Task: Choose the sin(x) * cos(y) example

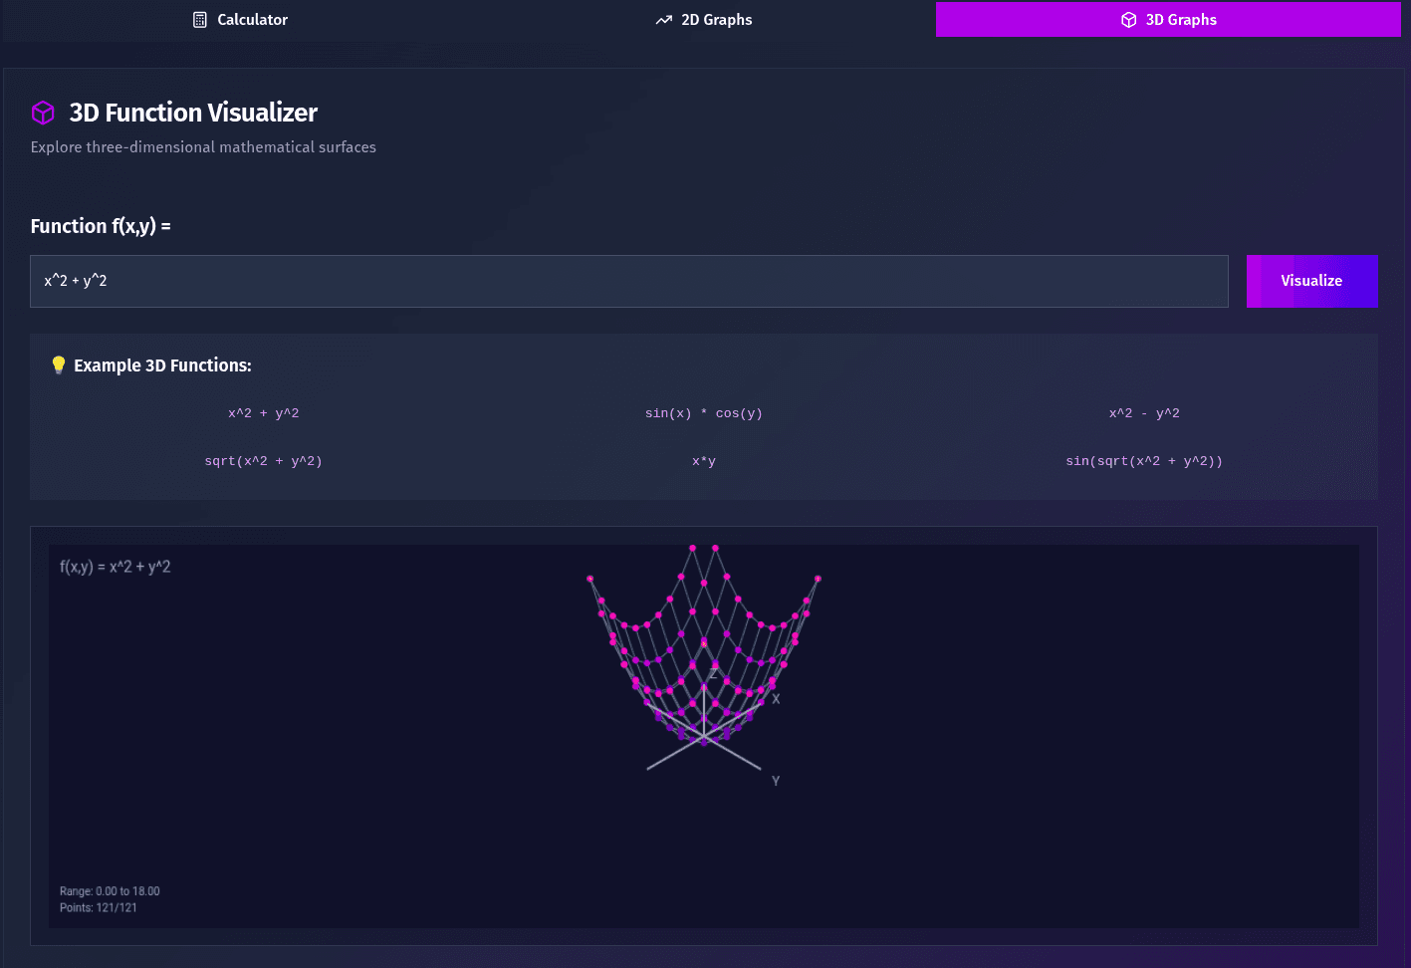Action: (x=704, y=413)
